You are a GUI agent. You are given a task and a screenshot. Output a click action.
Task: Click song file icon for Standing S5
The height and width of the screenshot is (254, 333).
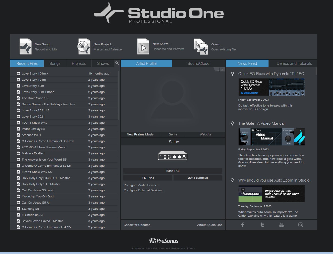tap(18, 209)
